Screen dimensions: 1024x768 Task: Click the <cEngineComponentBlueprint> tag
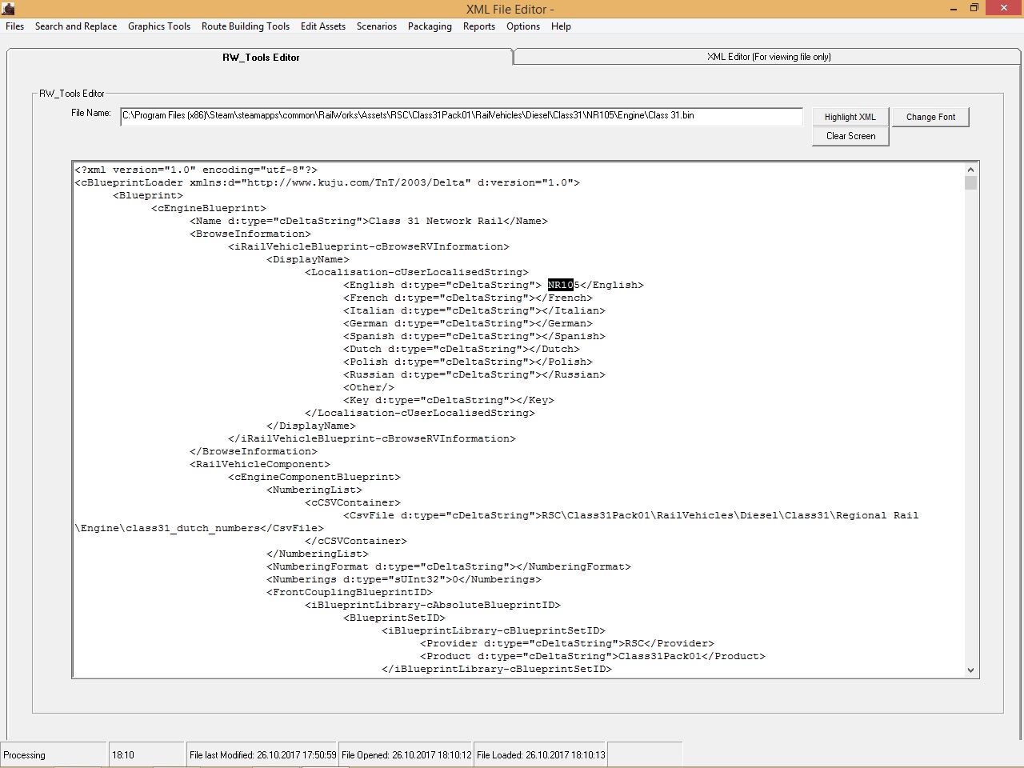[x=314, y=477]
